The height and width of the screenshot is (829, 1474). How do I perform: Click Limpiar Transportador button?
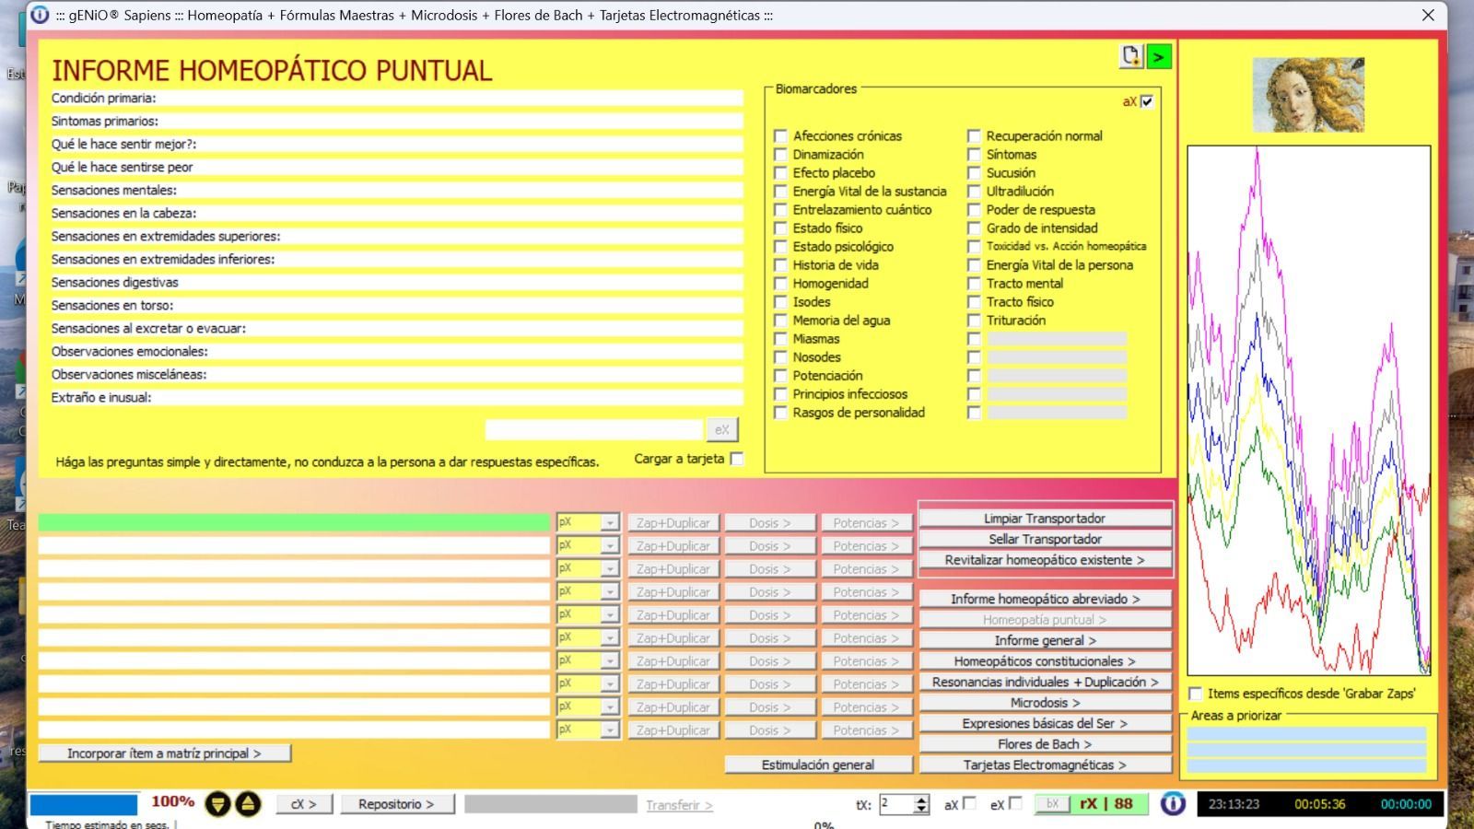pos(1045,519)
